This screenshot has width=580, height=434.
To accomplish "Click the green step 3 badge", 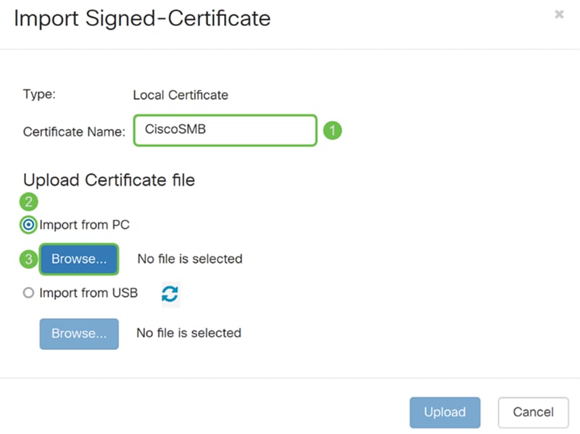I will [x=28, y=259].
